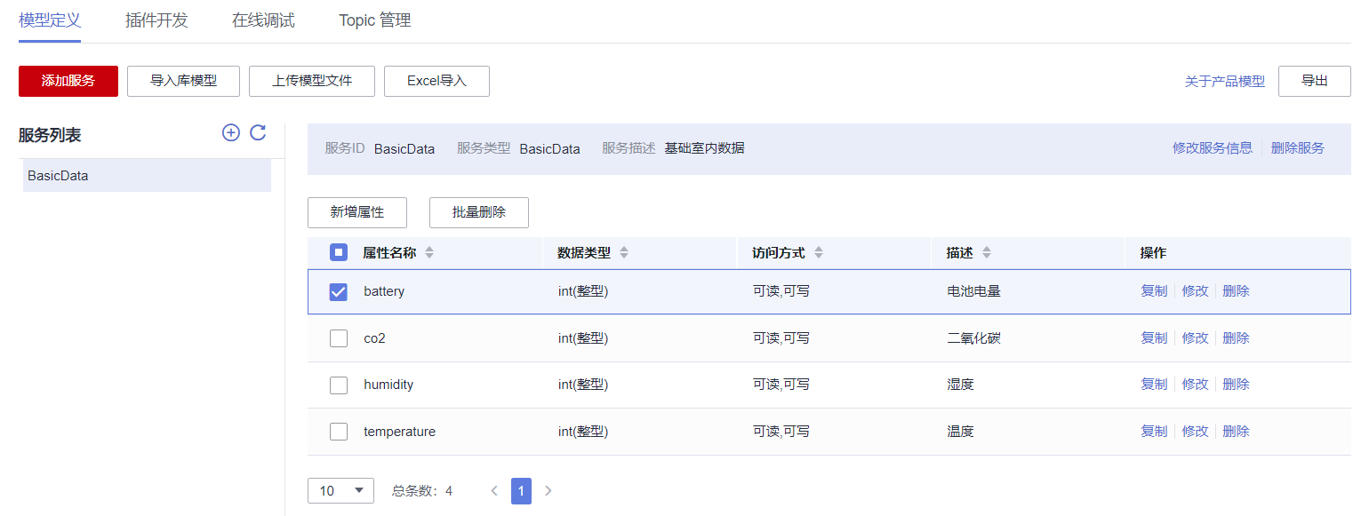
Task: Go to the previous page arrow
Action: tap(494, 490)
